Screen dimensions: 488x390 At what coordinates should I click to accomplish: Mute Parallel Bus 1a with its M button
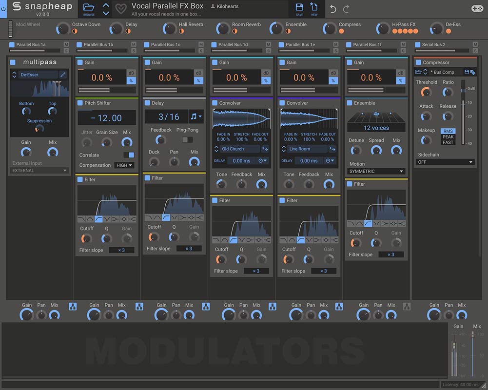point(65,44)
